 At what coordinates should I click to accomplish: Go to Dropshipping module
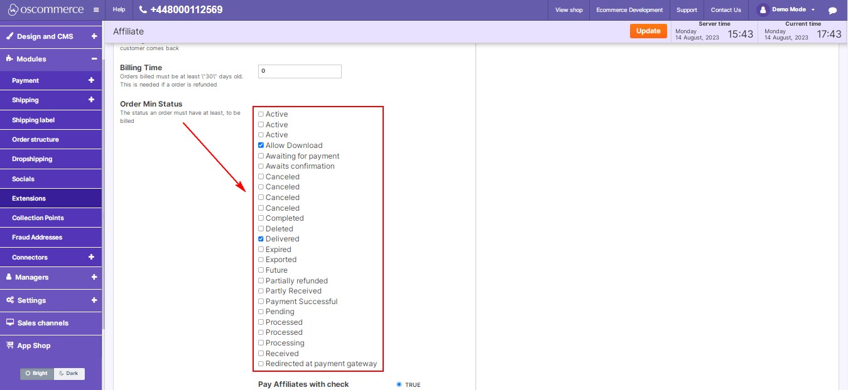tap(51, 159)
